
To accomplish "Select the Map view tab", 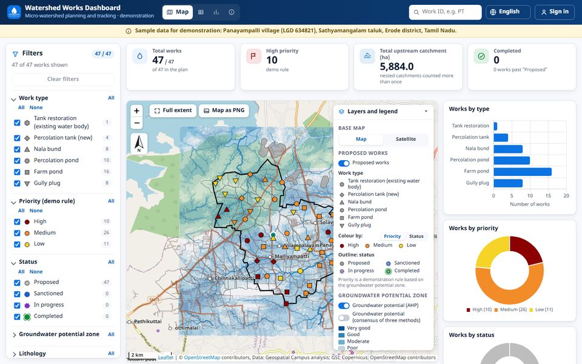I will [x=178, y=12].
